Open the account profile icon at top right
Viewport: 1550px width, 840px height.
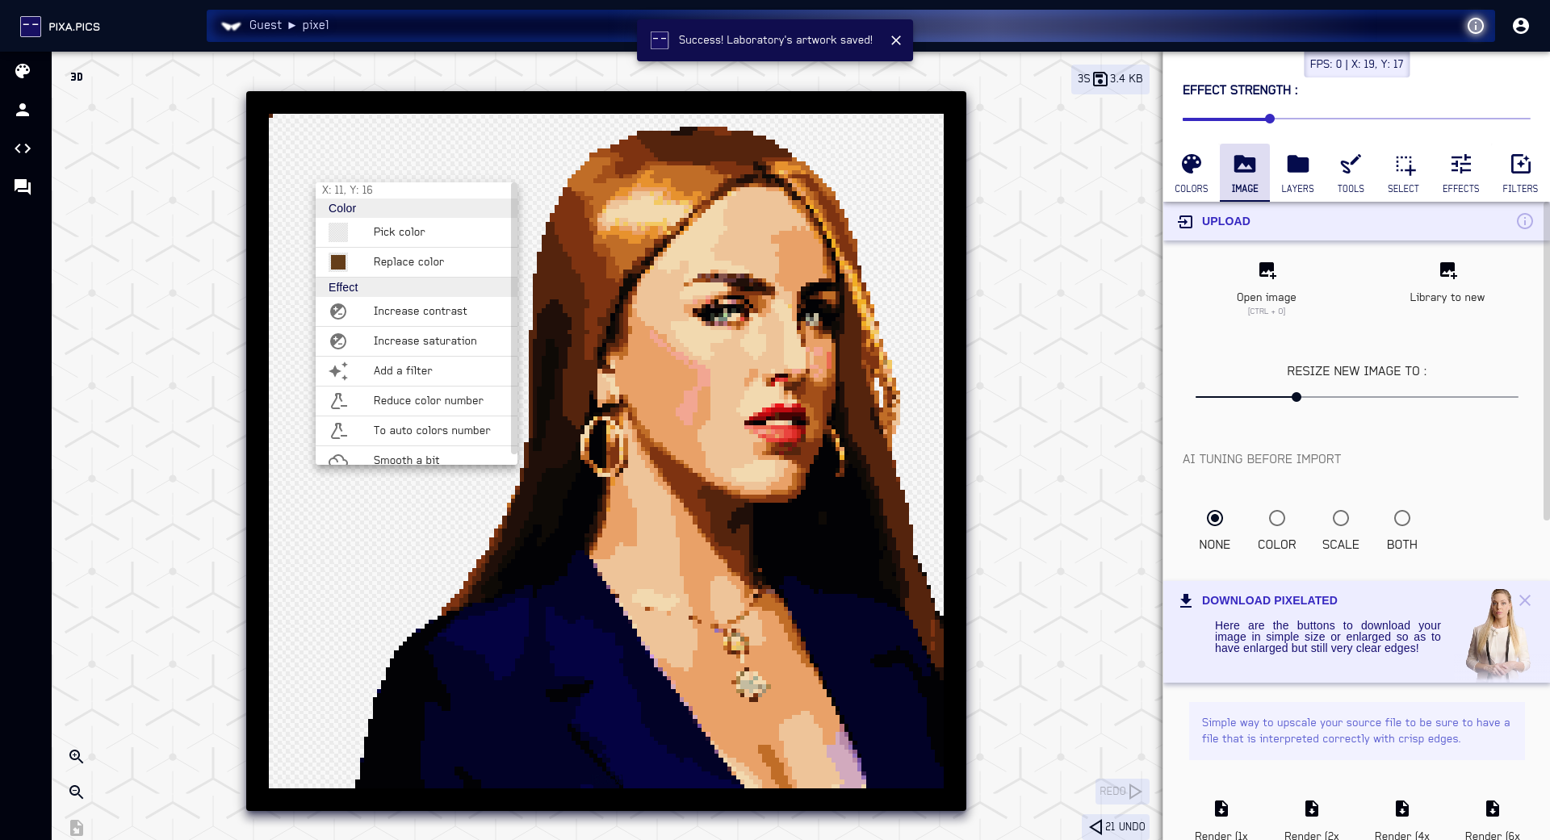1520,26
